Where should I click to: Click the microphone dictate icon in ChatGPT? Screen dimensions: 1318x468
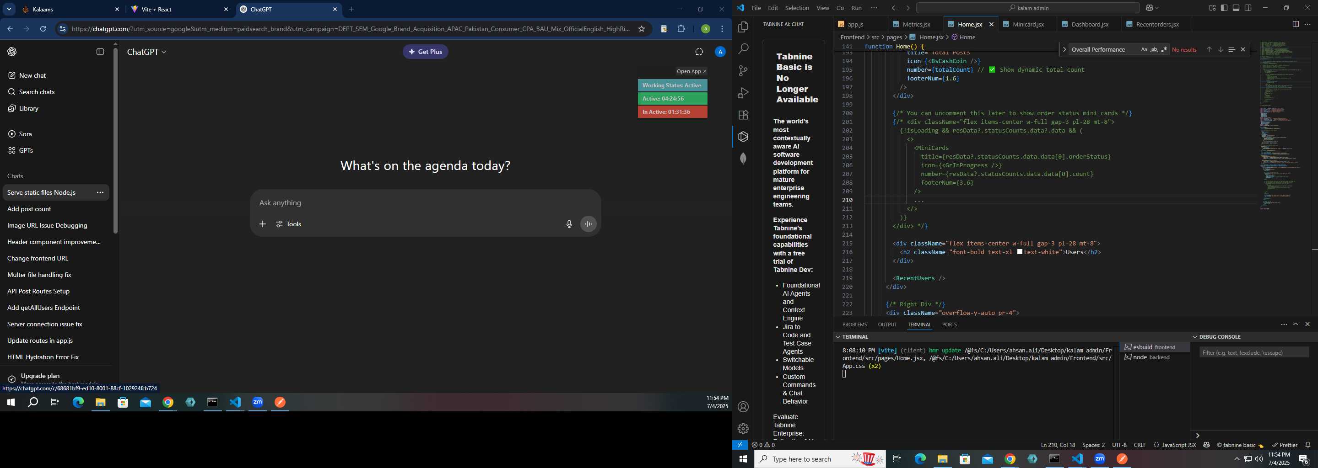tap(569, 224)
